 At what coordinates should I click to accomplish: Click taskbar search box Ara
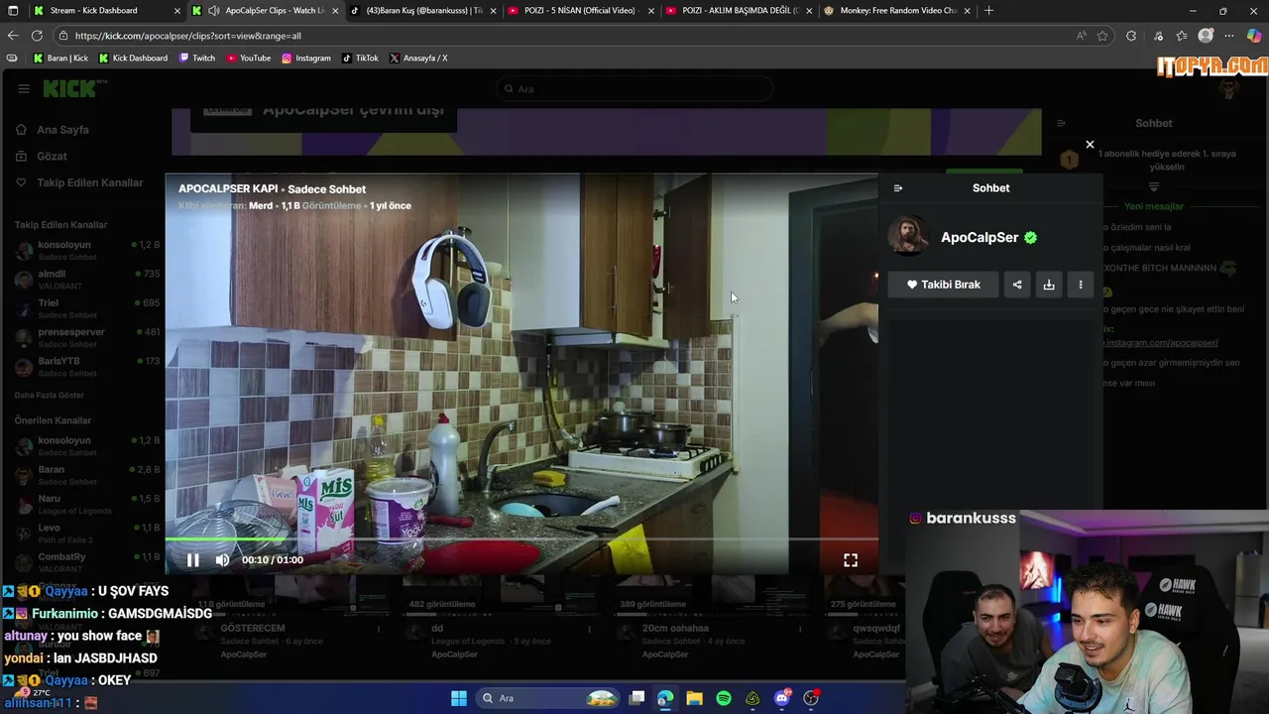coord(547,698)
